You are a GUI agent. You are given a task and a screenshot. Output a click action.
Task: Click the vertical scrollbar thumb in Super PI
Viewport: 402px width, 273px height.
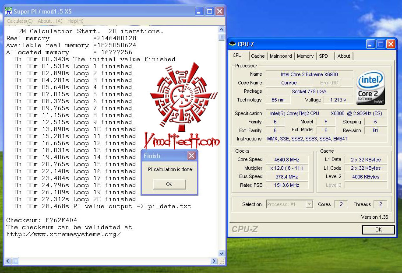222,37
